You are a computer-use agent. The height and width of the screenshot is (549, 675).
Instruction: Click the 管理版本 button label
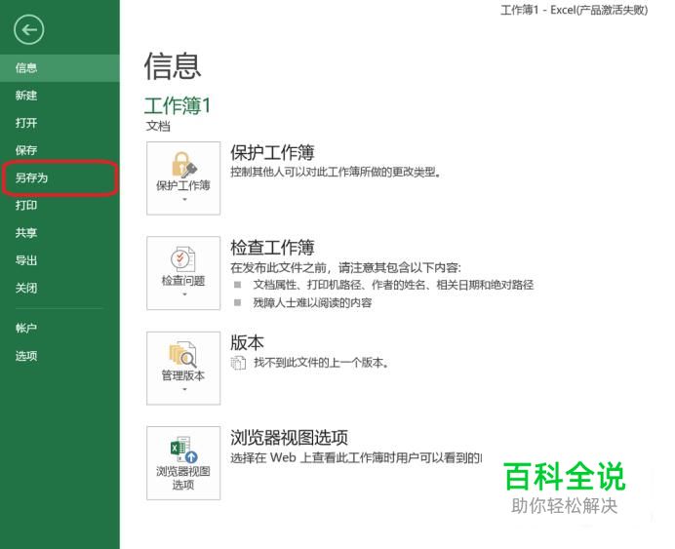coord(183,375)
